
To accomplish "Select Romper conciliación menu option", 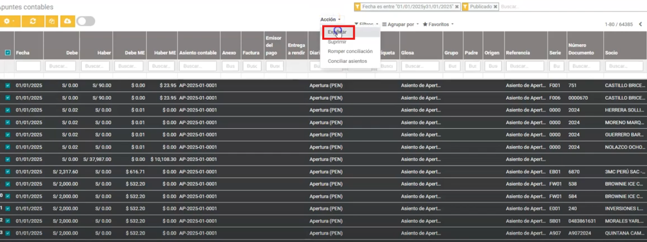I will pos(350,51).
